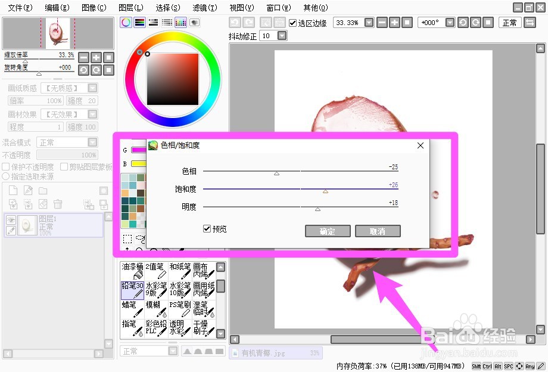Uncheck the 预览 preview checkbox
Image resolution: width=548 pixels, height=372 pixels.
(x=207, y=229)
